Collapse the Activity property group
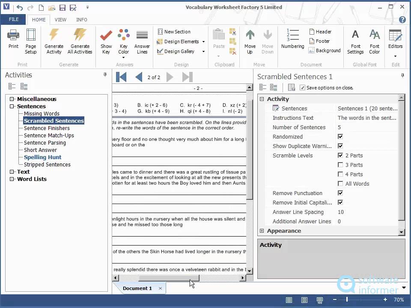Screen dimensions: 411x308 tap(262, 99)
